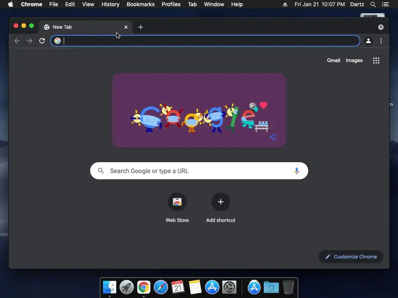Click Customize Chrome button
398x298 pixels.
[x=351, y=257]
